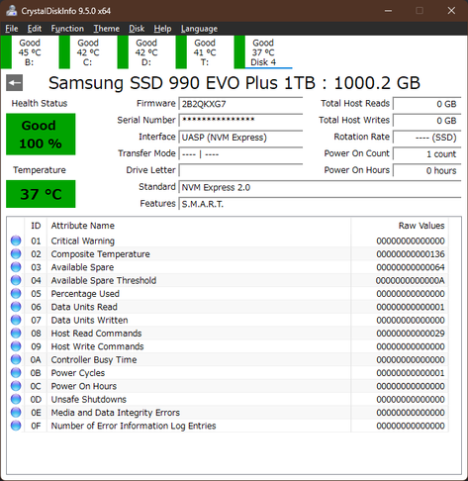Click the ID column header
This screenshot has width=468, height=481.
pos(36,226)
